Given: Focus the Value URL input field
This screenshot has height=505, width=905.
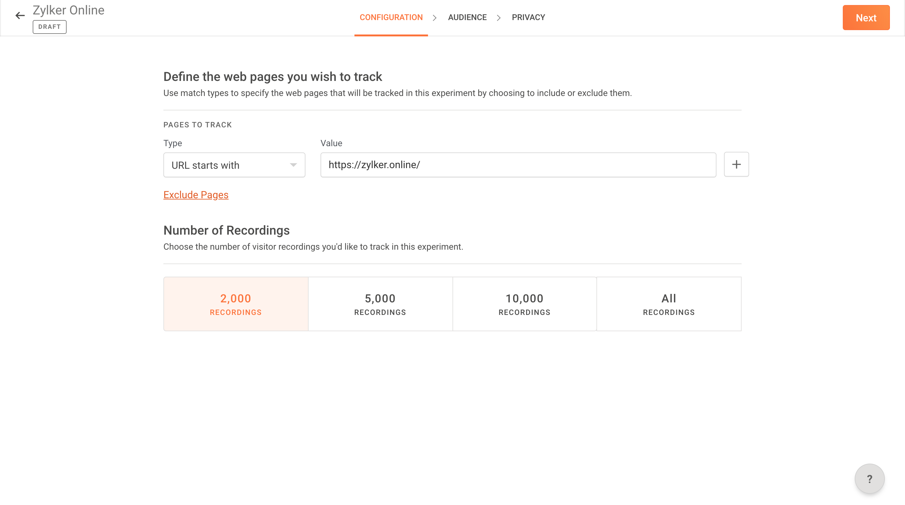Looking at the screenshot, I should click(x=518, y=165).
